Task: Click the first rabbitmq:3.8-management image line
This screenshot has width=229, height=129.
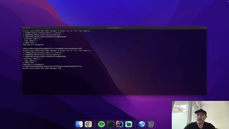Action: click(x=33, y=44)
